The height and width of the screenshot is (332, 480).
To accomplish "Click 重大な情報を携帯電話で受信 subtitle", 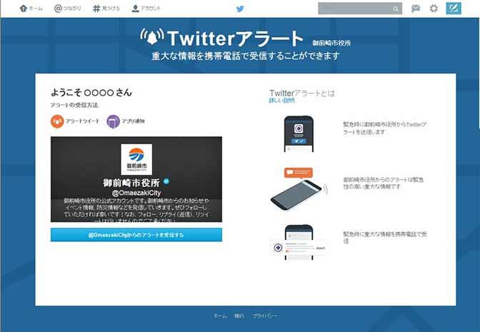I will tap(246, 56).
